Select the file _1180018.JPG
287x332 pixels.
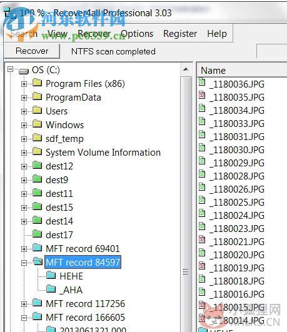[x=236, y=281]
